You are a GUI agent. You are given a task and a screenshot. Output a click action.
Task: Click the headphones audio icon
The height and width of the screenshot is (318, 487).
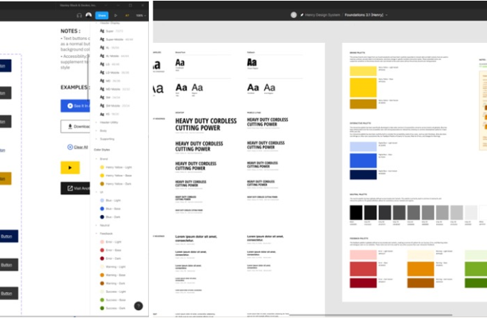tap(79, 14)
